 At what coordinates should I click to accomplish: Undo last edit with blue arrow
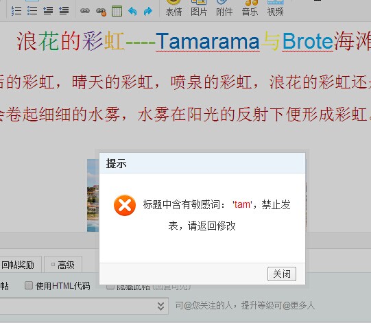pos(132,11)
